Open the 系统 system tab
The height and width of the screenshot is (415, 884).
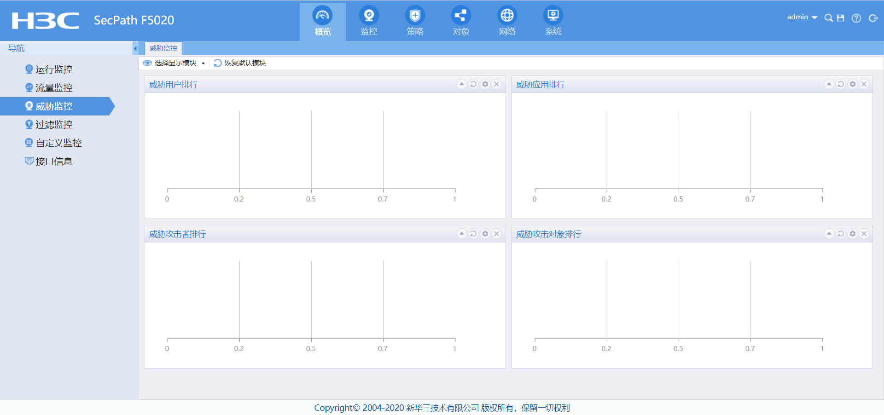coord(553,21)
